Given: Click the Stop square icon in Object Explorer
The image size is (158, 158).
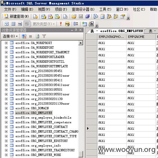Looking at the screenshot, I should (30, 36).
